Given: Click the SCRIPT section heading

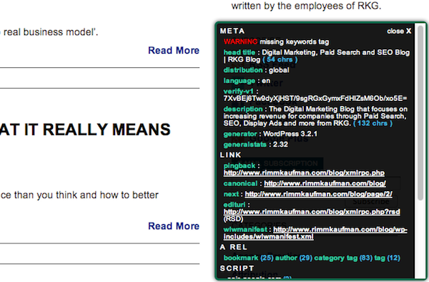Looking at the screenshot, I should point(237,268).
